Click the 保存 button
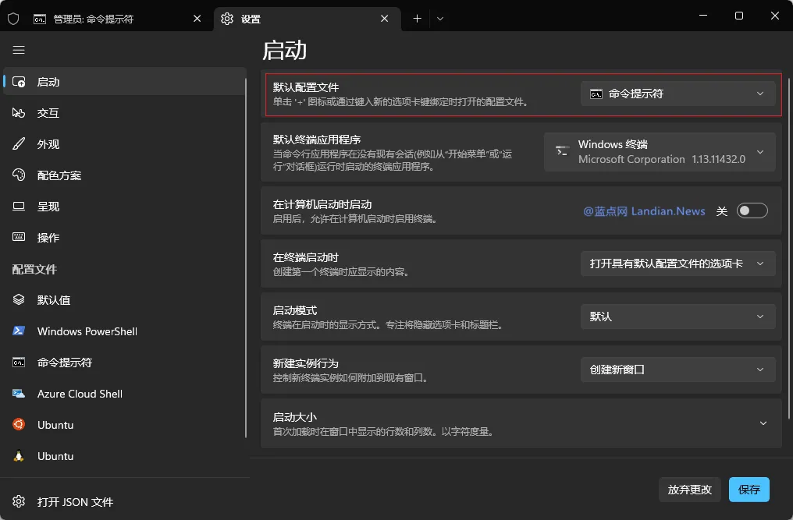This screenshot has height=520, width=793. click(x=749, y=490)
